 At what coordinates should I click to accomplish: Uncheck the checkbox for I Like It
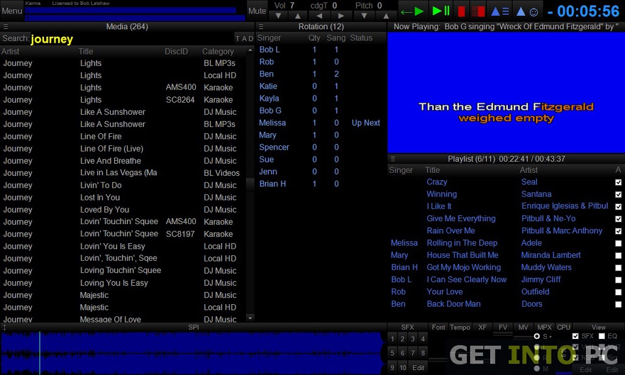618,206
